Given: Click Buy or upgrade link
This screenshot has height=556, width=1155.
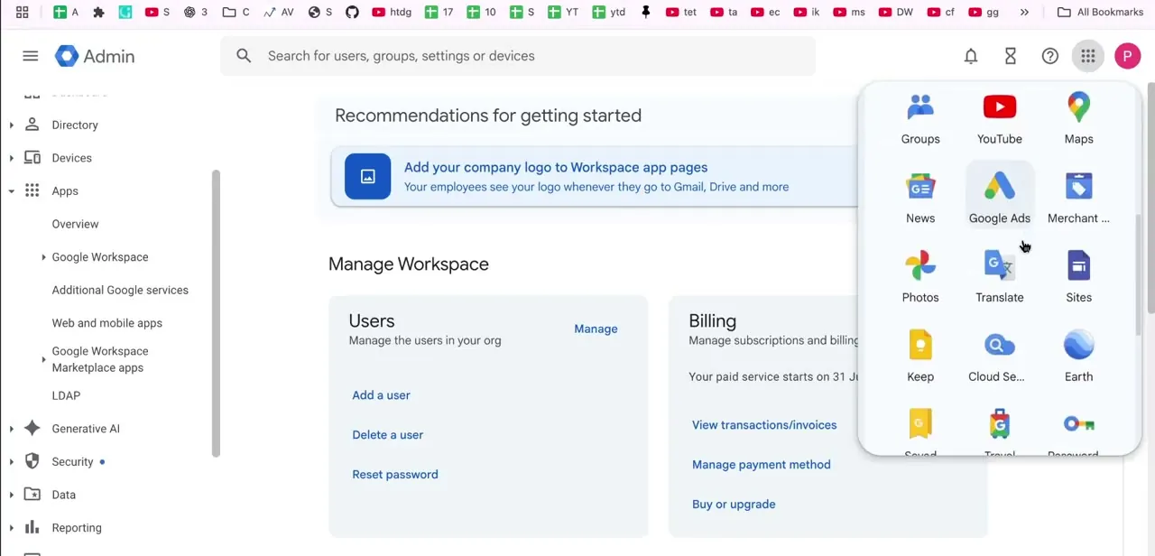Looking at the screenshot, I should [734, 505].
